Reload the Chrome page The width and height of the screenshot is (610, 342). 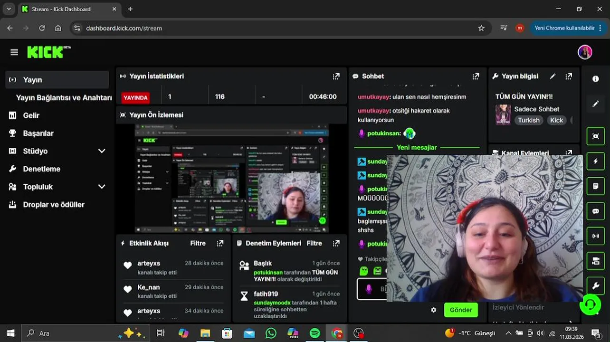42,28
